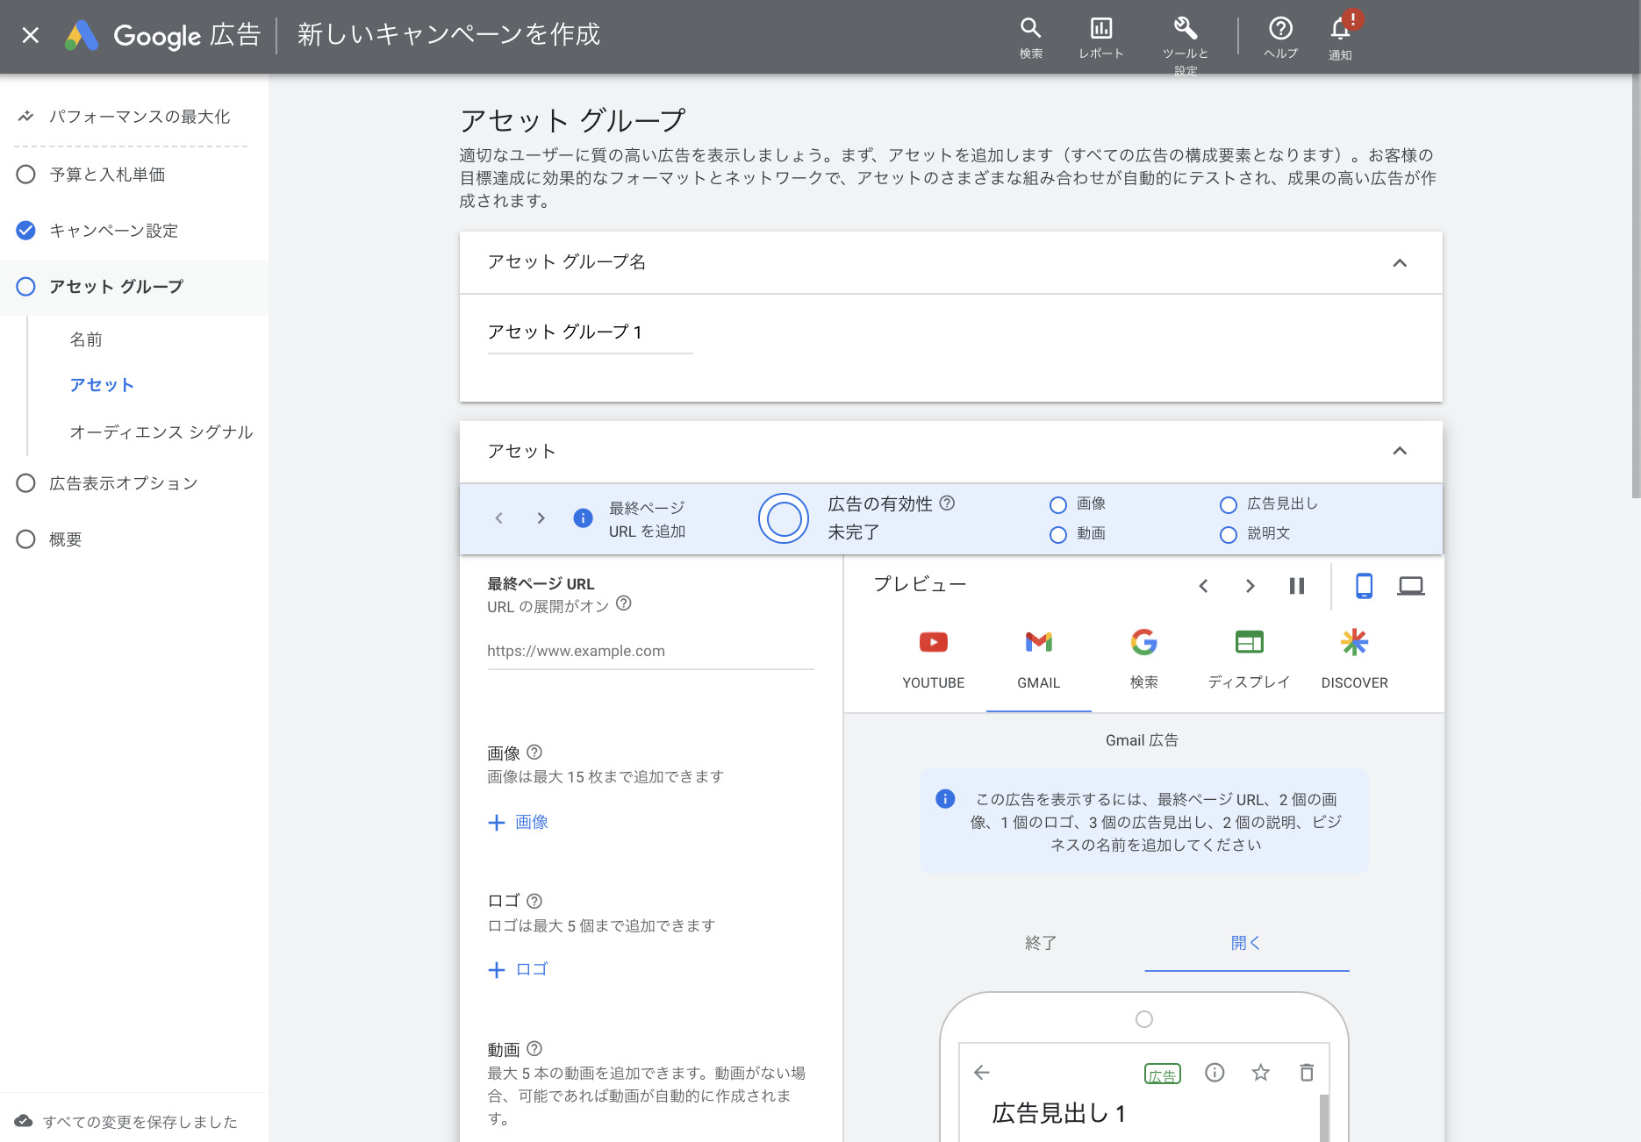Add a logo via the + ロゴ link
1641x1142 pixels.
tap(518, 969)
